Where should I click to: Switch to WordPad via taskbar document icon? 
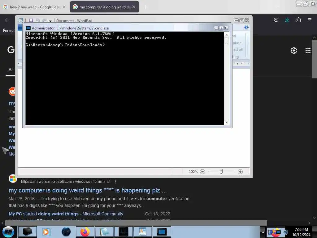[142, 232]
